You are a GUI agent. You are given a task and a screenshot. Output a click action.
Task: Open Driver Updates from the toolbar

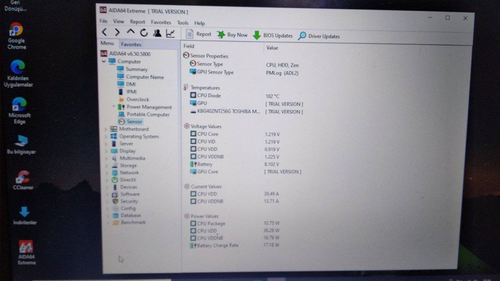click(x=319, y=36)
